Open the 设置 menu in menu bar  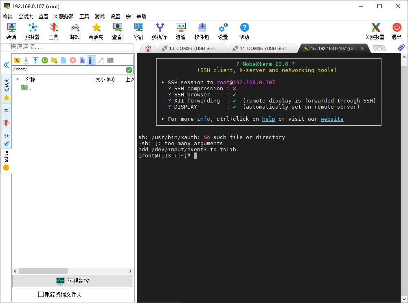tap(115, 17)
